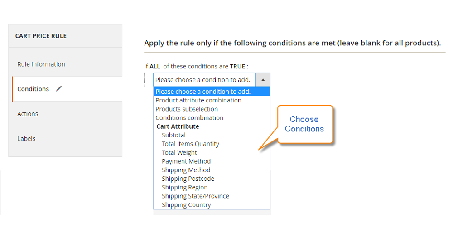Pick Shipping Postcode from the list

pyautogui.click(x=188, y=179)
